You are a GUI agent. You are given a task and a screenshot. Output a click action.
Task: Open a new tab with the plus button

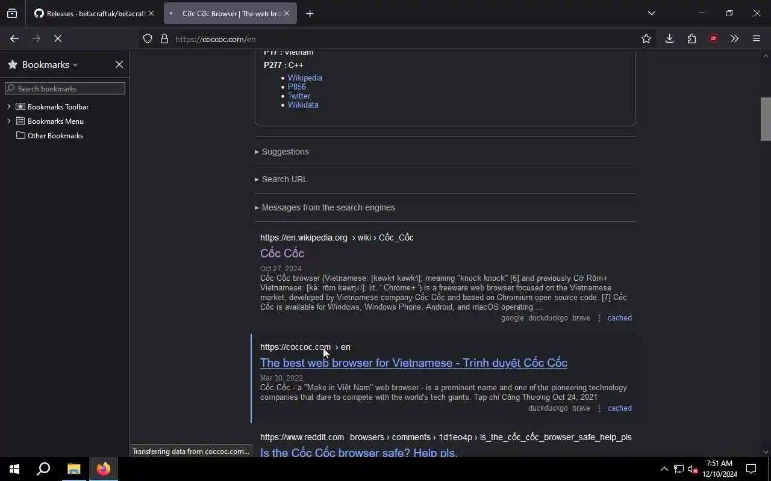[310, 13]
